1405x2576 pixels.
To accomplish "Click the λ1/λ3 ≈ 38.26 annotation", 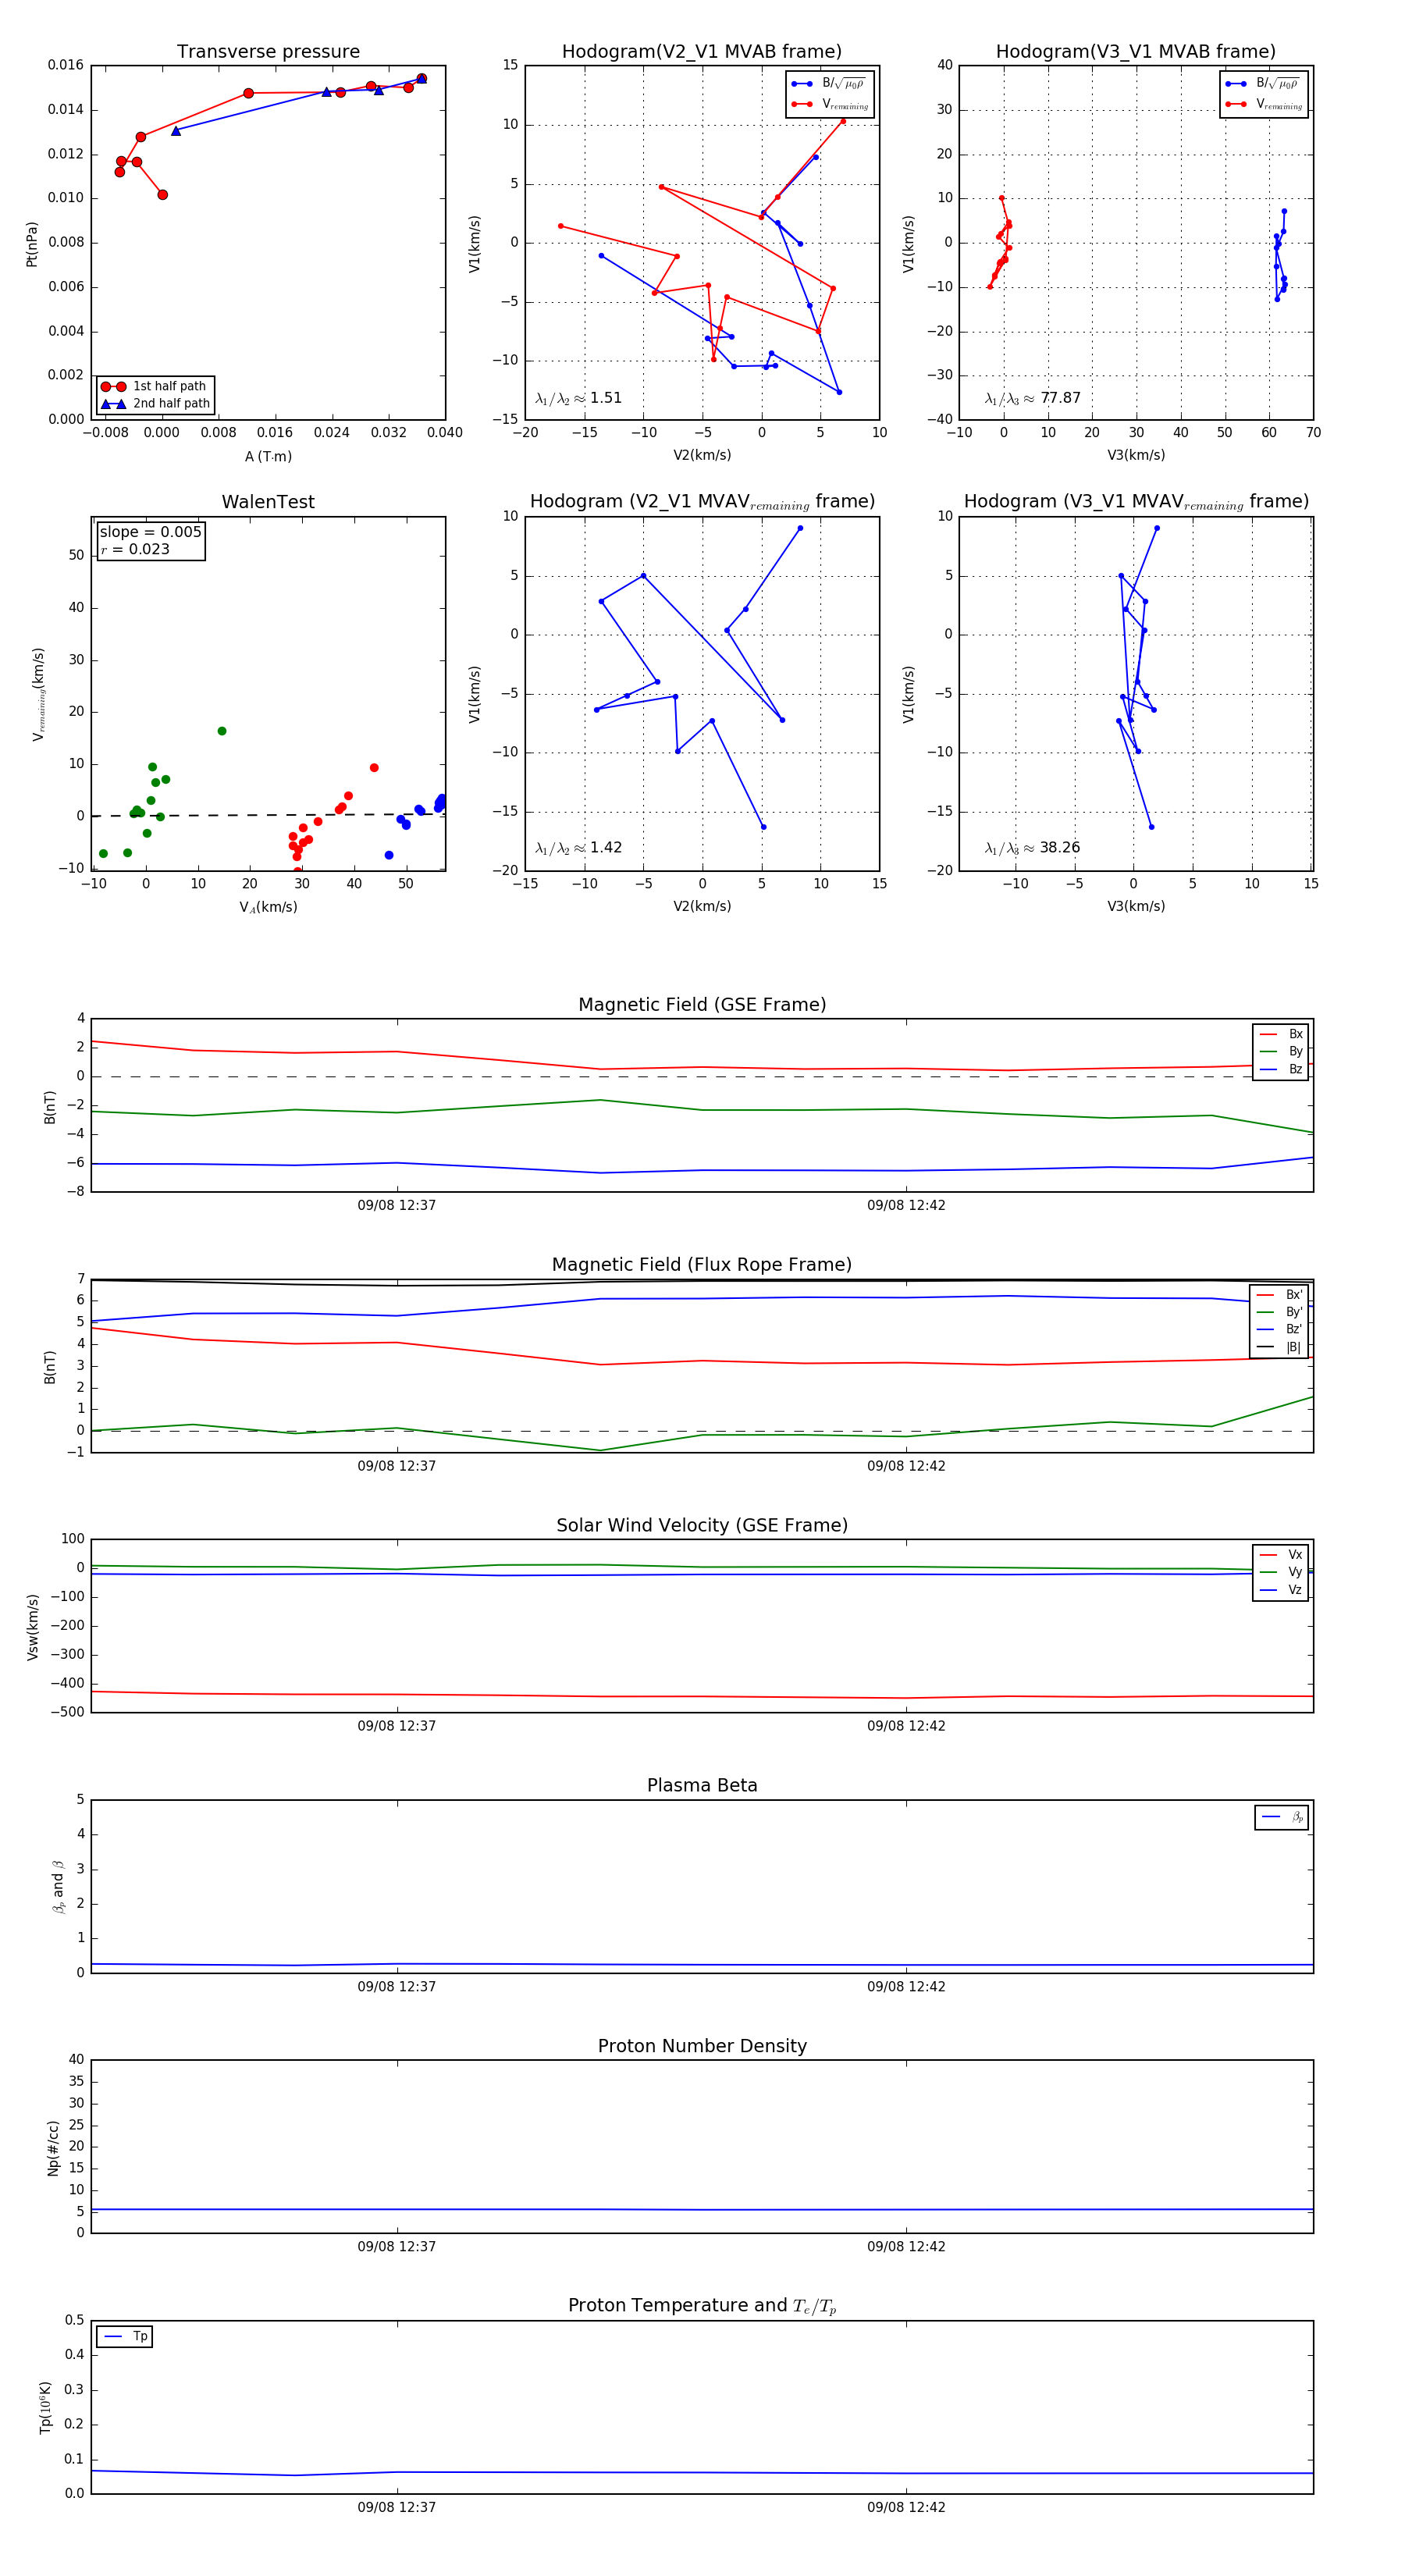I will (x=1032, y=848).
